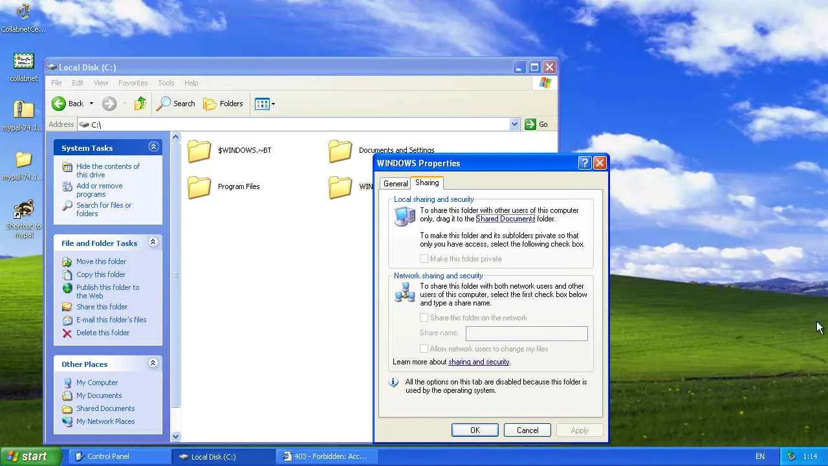
Task: Click Share this folder task link
Action: [102, 307]
